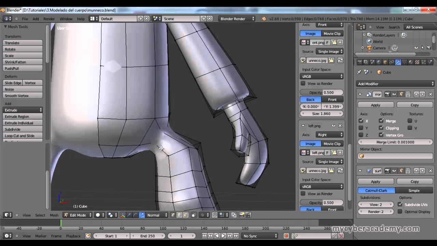Open the Playback menu in timeline

(73, 236)
